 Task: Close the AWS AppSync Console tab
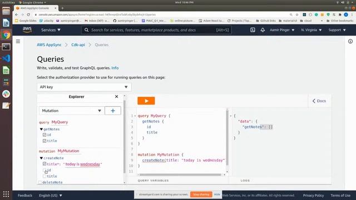[55, 8]
